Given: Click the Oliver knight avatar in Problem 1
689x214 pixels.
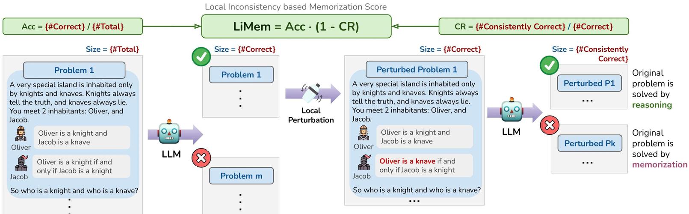Looking at the screenshot, I should coord(21,134).
